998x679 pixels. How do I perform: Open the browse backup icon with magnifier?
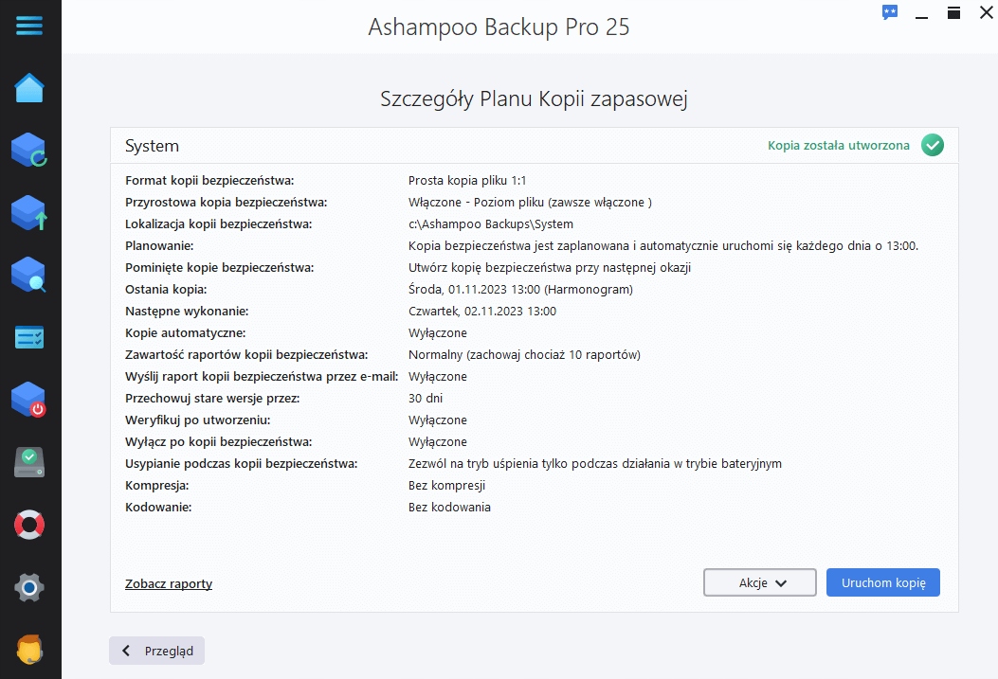(x=29, y=275)
